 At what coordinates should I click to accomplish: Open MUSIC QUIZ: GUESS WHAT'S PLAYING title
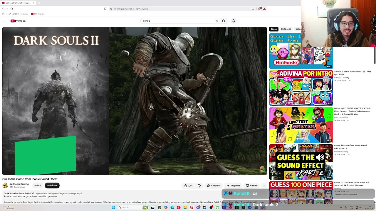point(352,111)
